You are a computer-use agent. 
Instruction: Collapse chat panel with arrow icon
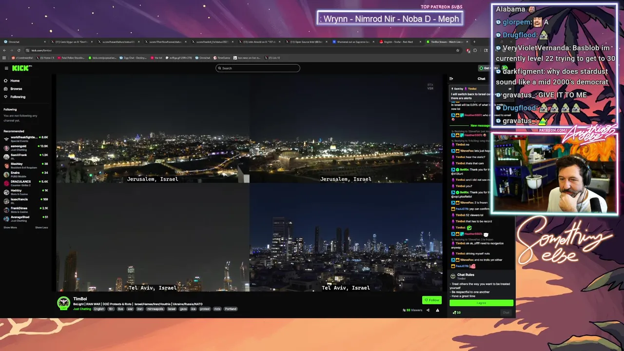pos(451,78)
